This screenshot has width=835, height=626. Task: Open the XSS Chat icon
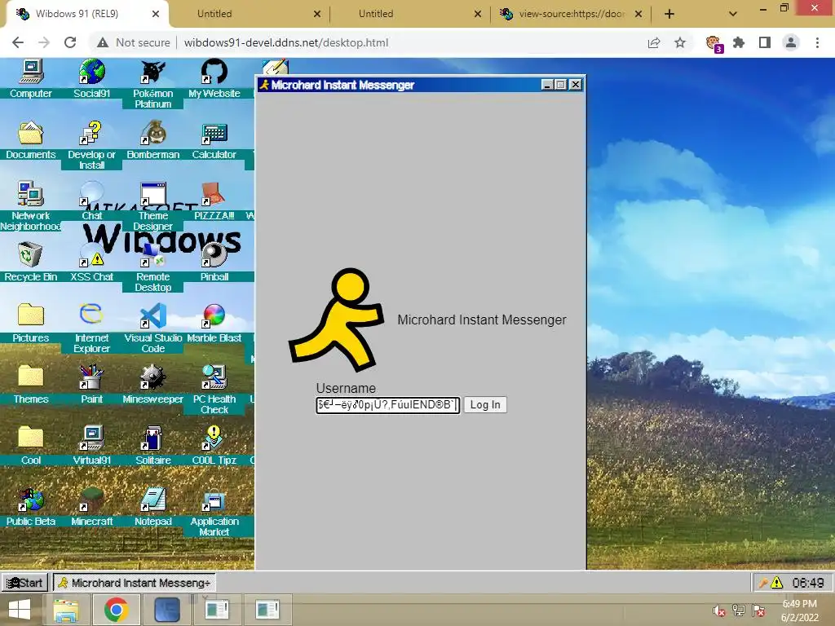pyautogui.click(x=91, y=254)
